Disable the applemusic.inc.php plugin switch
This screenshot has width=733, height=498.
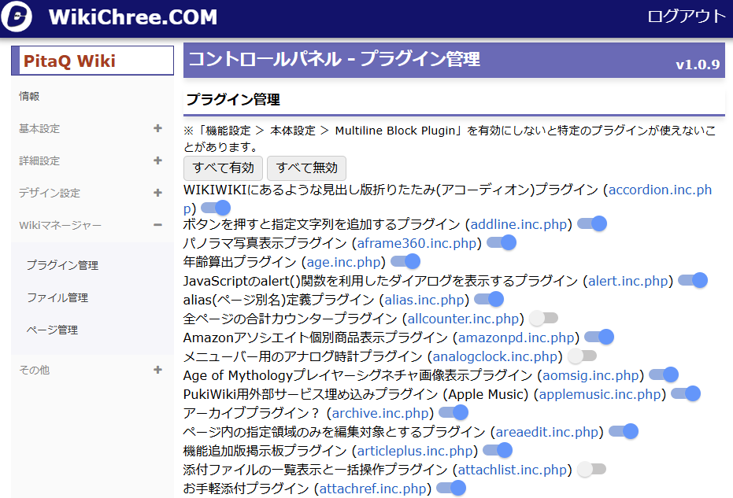pos(686,393)
